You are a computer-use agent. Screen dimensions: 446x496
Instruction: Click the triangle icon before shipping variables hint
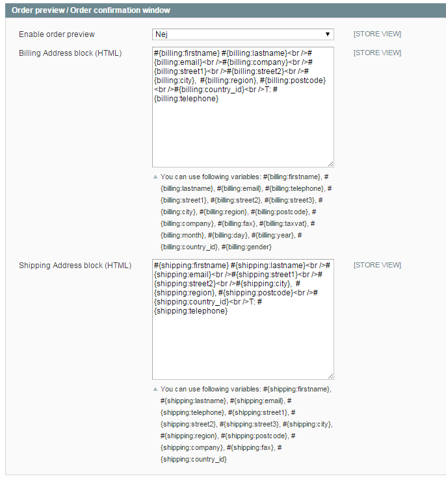[155, 389]
